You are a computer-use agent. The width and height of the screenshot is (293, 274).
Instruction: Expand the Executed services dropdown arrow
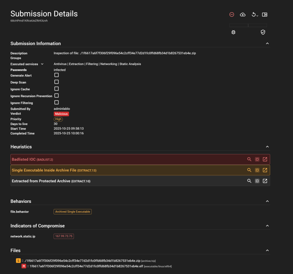coord(42,64)
